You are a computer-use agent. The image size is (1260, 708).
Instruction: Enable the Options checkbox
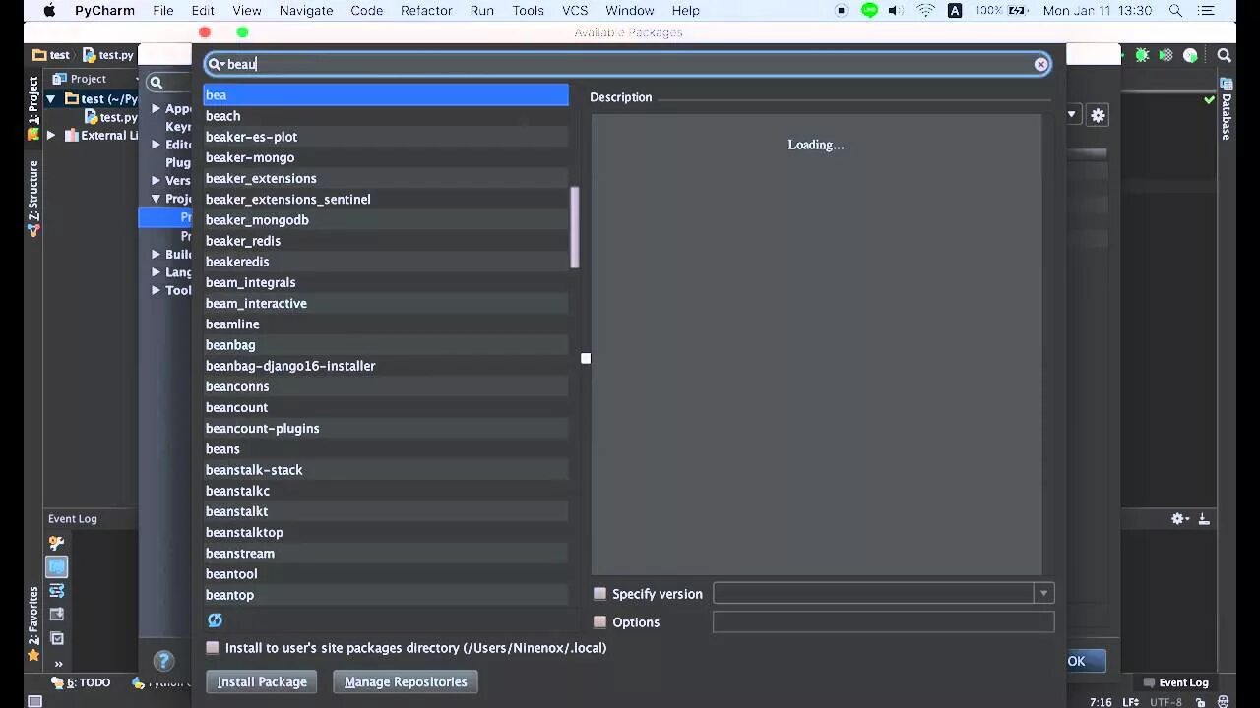click(599, 621)
